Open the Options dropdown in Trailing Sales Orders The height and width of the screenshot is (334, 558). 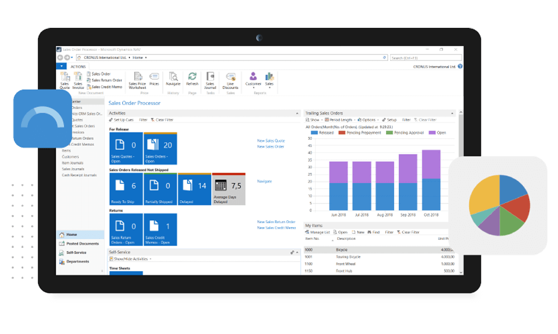368,120
